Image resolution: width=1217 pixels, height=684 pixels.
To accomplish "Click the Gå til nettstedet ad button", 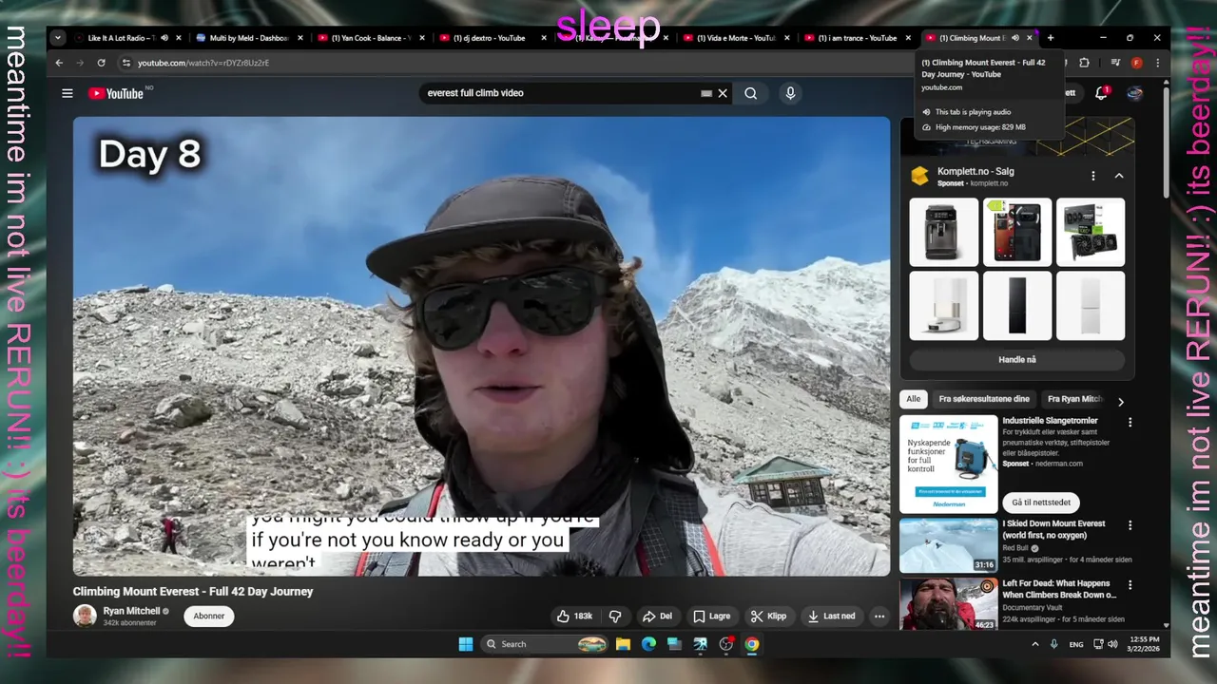I will tap(1041, 502).
